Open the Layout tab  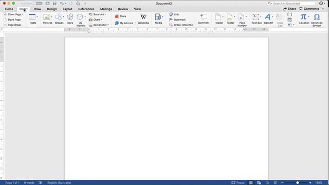click(67, 9)
